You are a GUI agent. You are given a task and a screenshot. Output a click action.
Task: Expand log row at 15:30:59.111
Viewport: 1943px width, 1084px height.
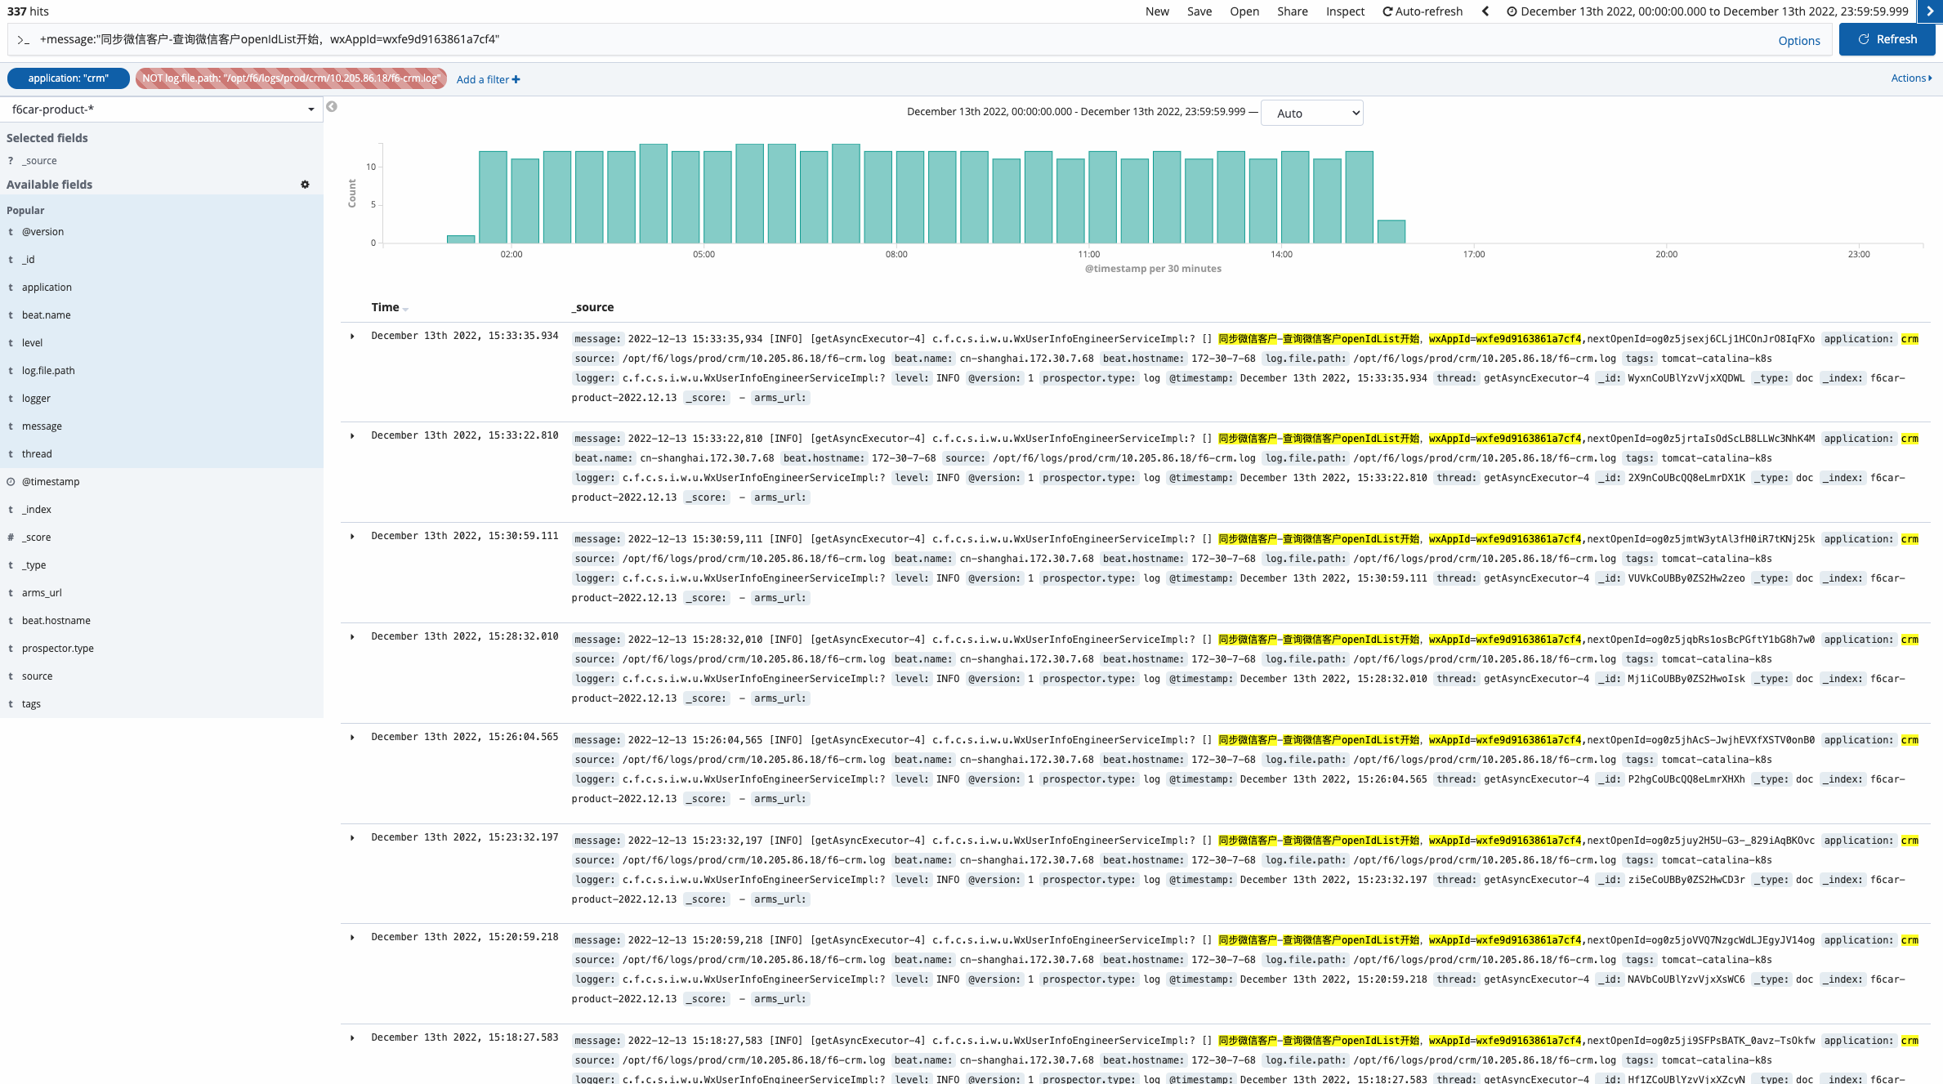[353, 537]
